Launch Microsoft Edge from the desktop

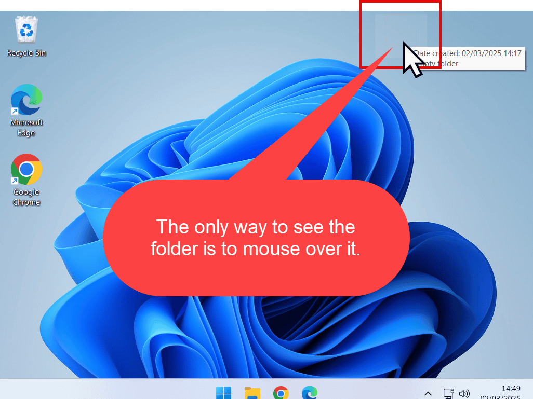pos(26,99)
